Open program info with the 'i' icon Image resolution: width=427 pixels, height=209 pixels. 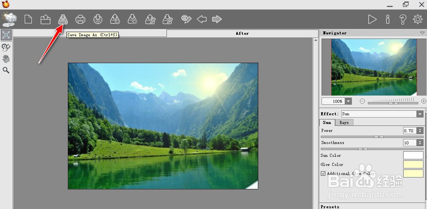tap(388, 19)
